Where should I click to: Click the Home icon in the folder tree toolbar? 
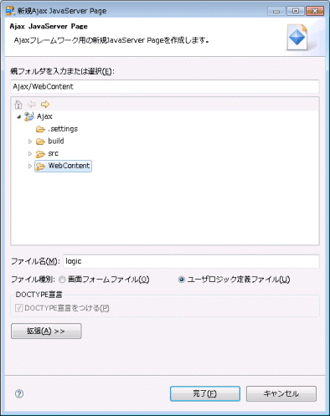[18, 105]
